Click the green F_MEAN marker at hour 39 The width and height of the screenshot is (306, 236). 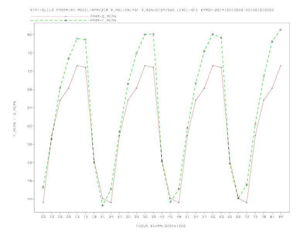coord(153,34)
